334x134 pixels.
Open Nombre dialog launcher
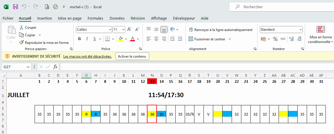click(302, 49)
